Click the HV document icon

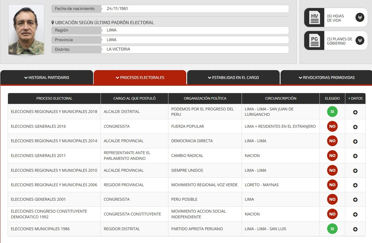click(314, 18)
